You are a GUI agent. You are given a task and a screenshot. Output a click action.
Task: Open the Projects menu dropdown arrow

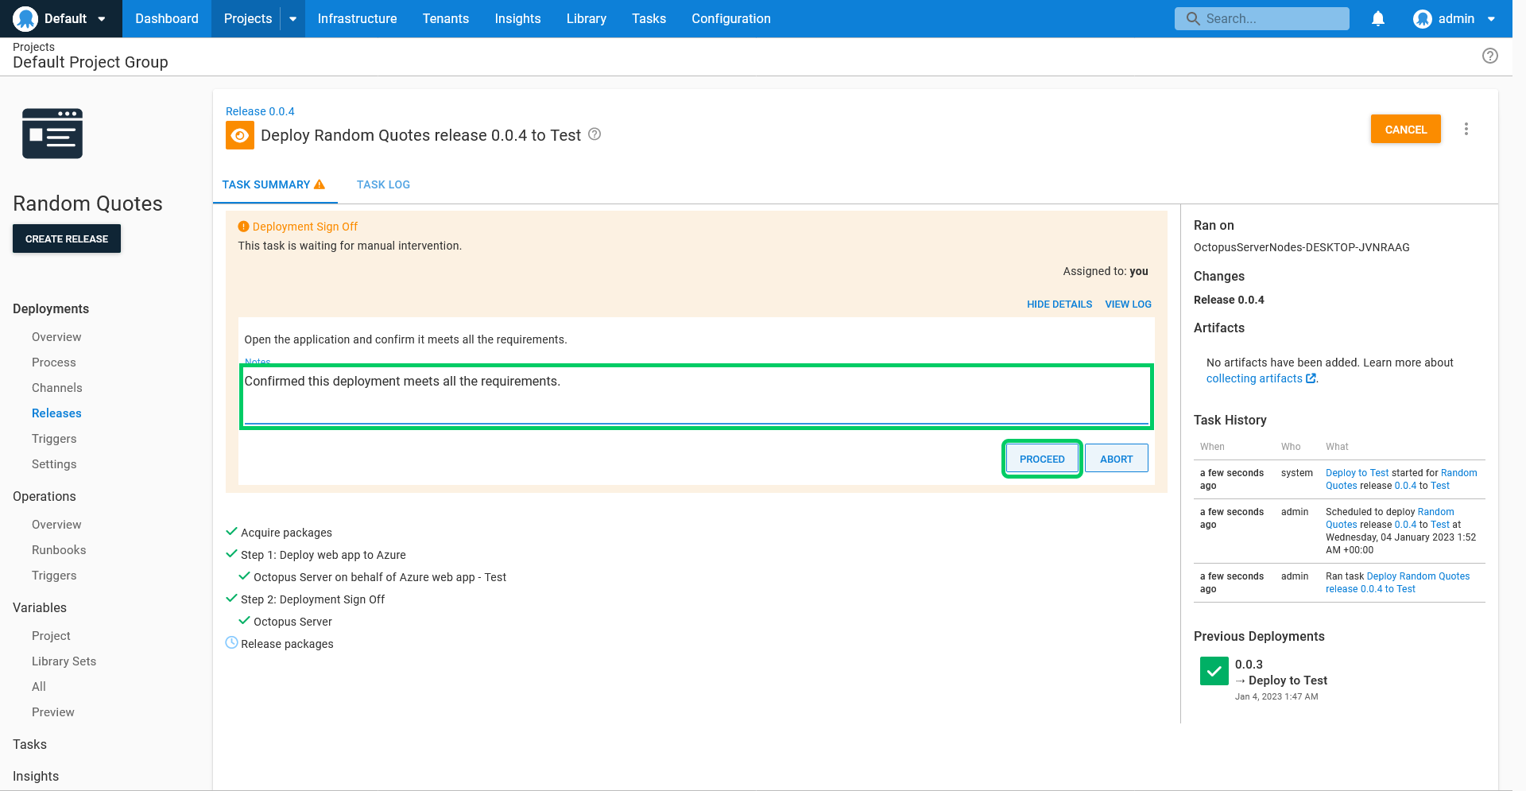click(x=292, y=19)
